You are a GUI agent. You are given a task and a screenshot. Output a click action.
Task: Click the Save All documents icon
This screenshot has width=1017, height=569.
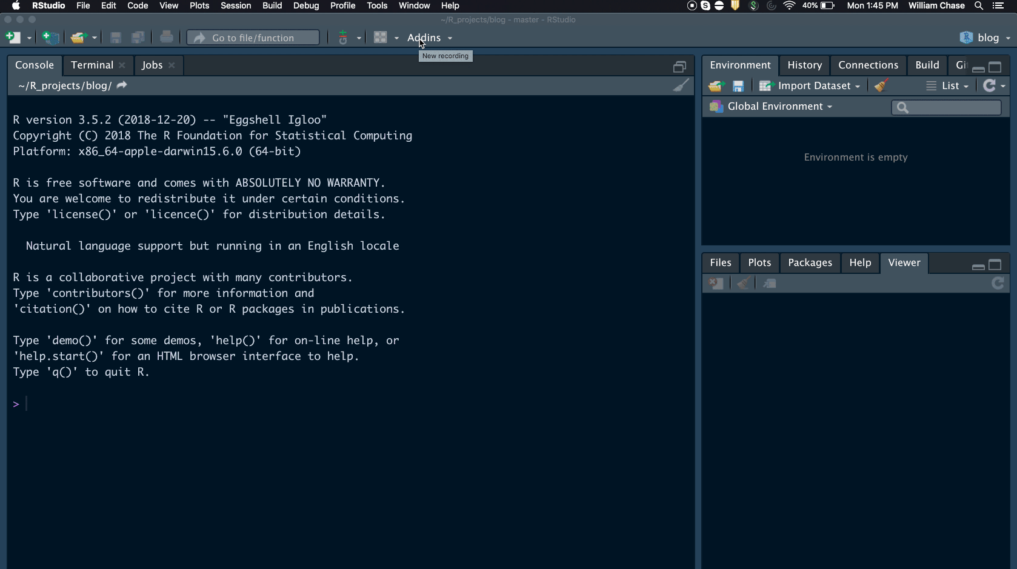138,38
